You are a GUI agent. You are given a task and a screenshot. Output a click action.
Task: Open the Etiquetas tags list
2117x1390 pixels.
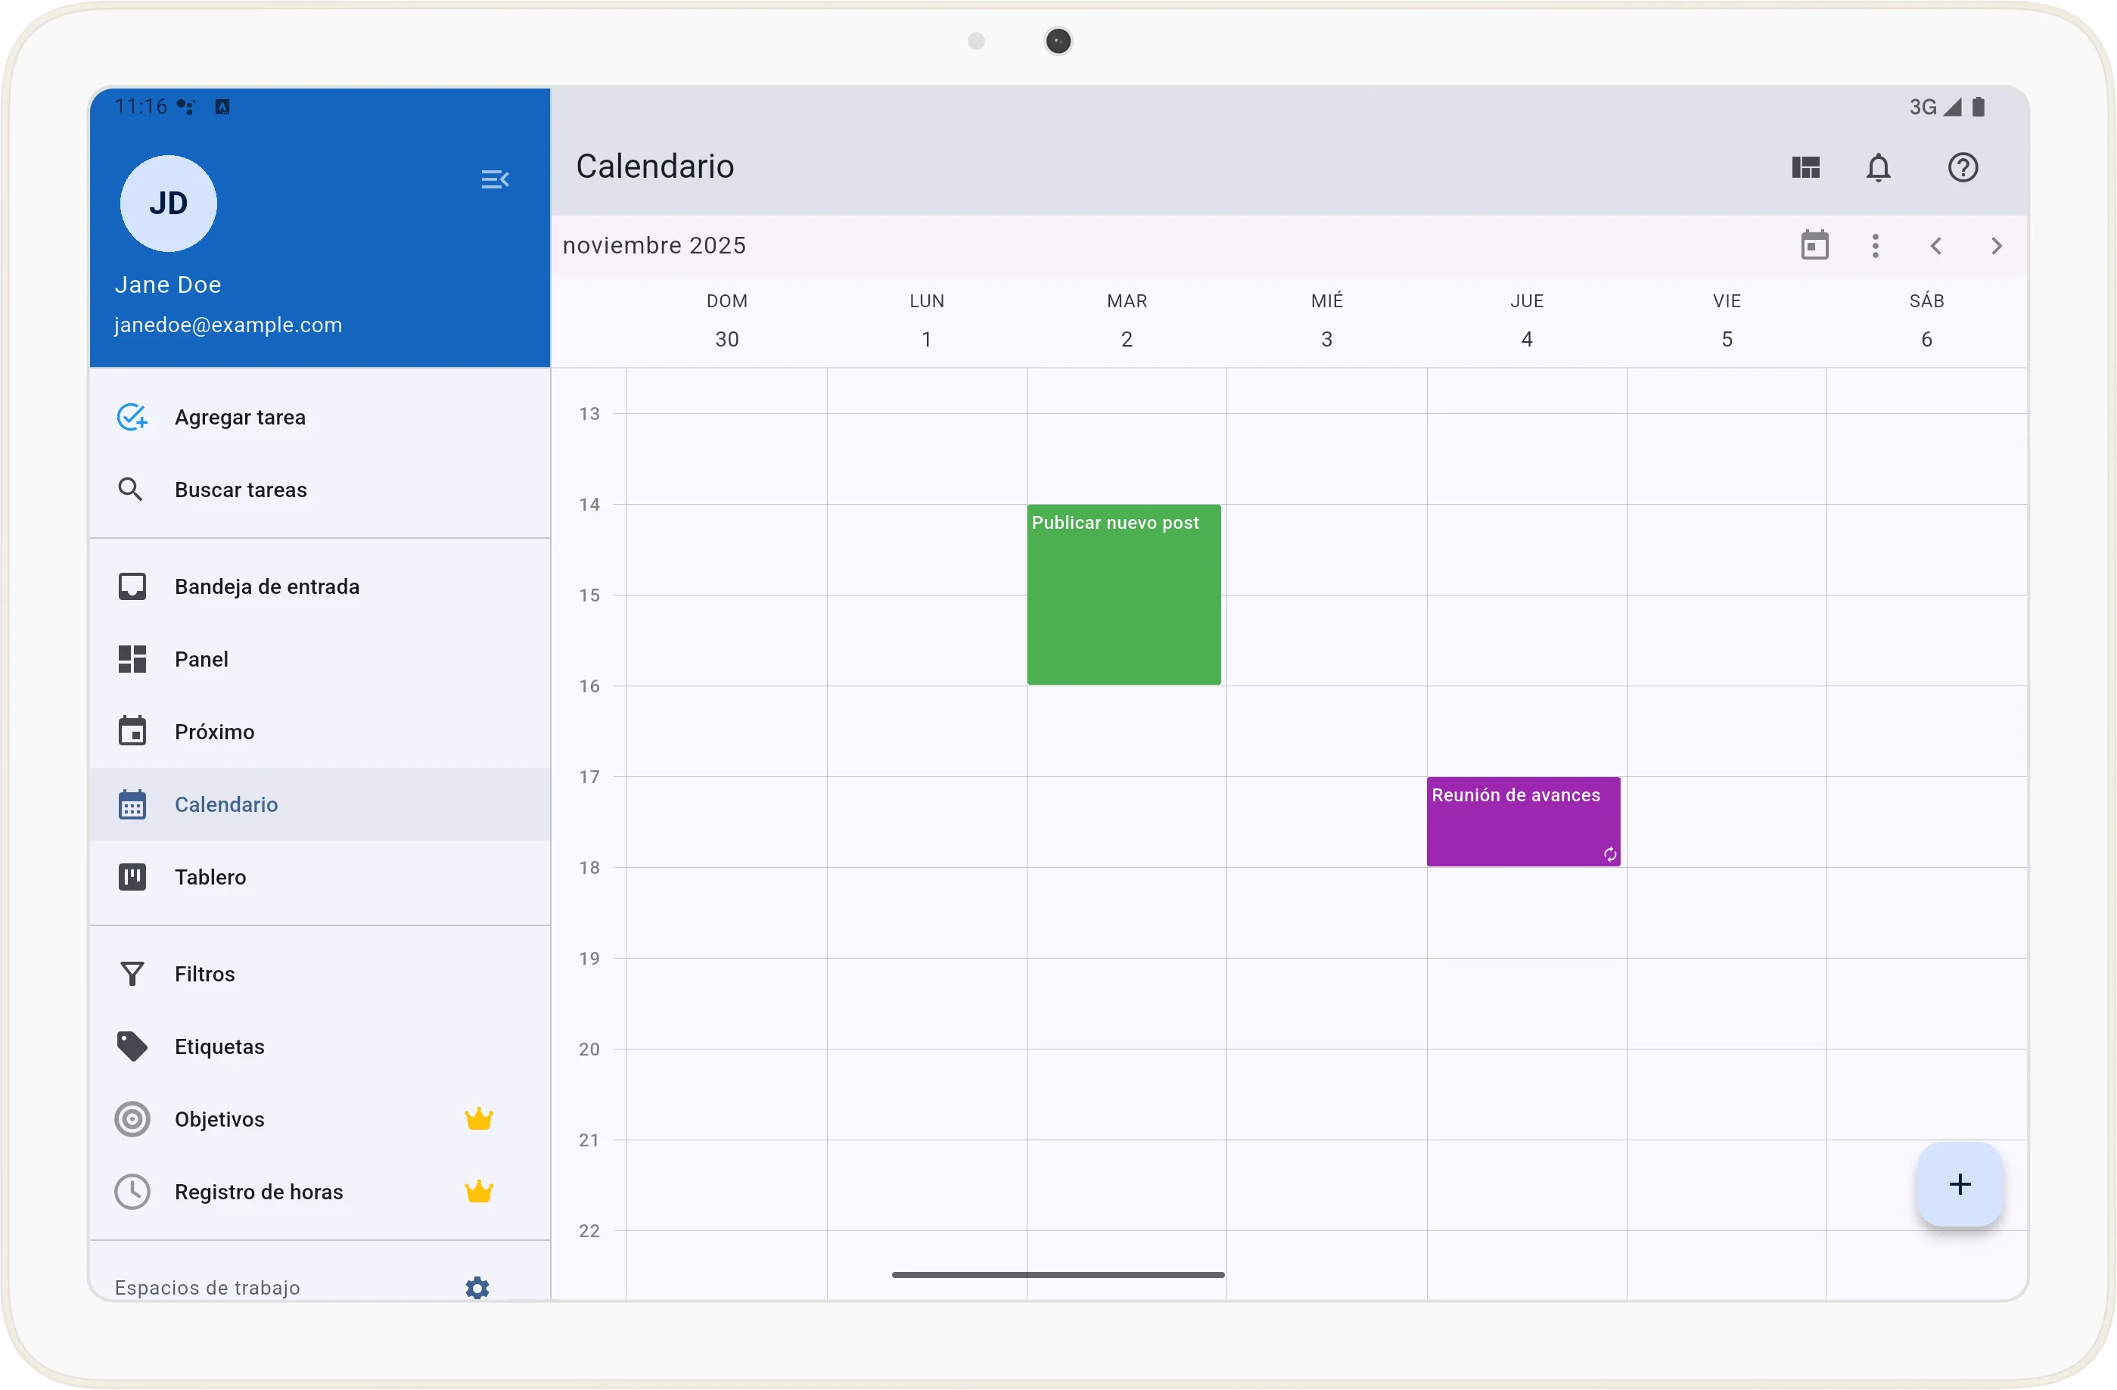click(219, 1046)
